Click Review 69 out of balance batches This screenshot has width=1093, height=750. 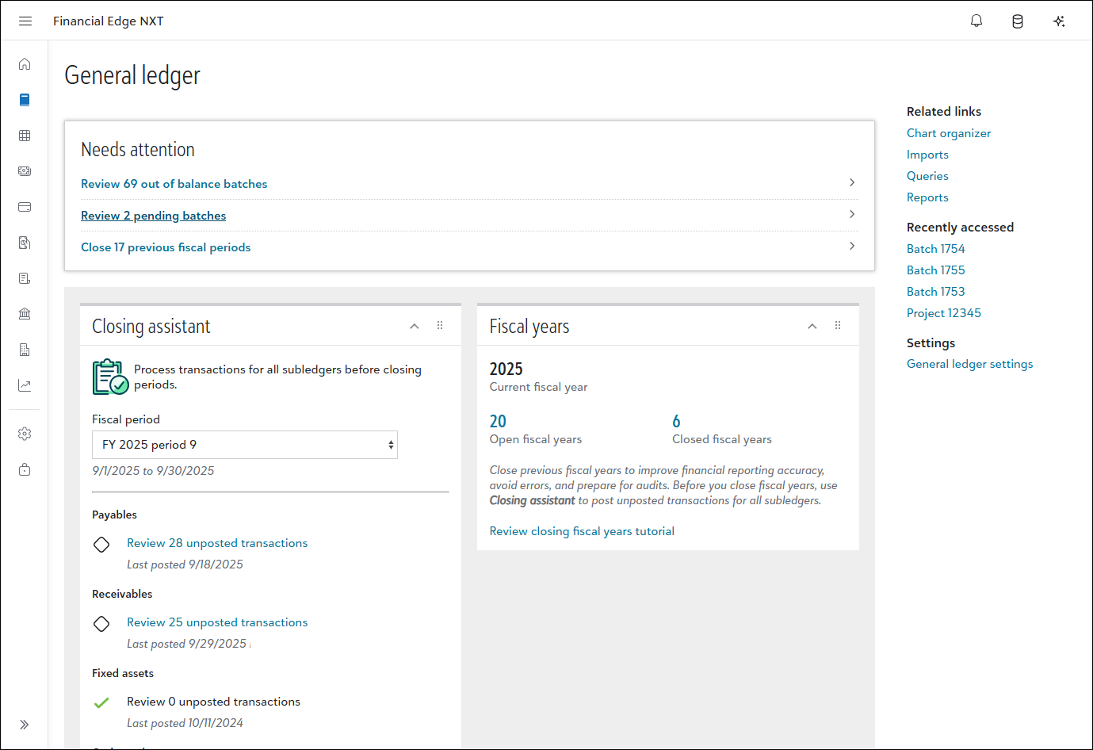[174, 184]
